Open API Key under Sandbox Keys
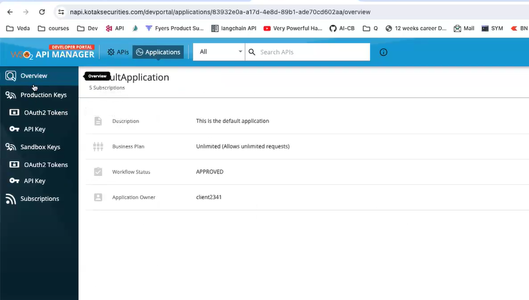Image resolution: width=529 pixels, height=300 pixels. click(39, 181)
